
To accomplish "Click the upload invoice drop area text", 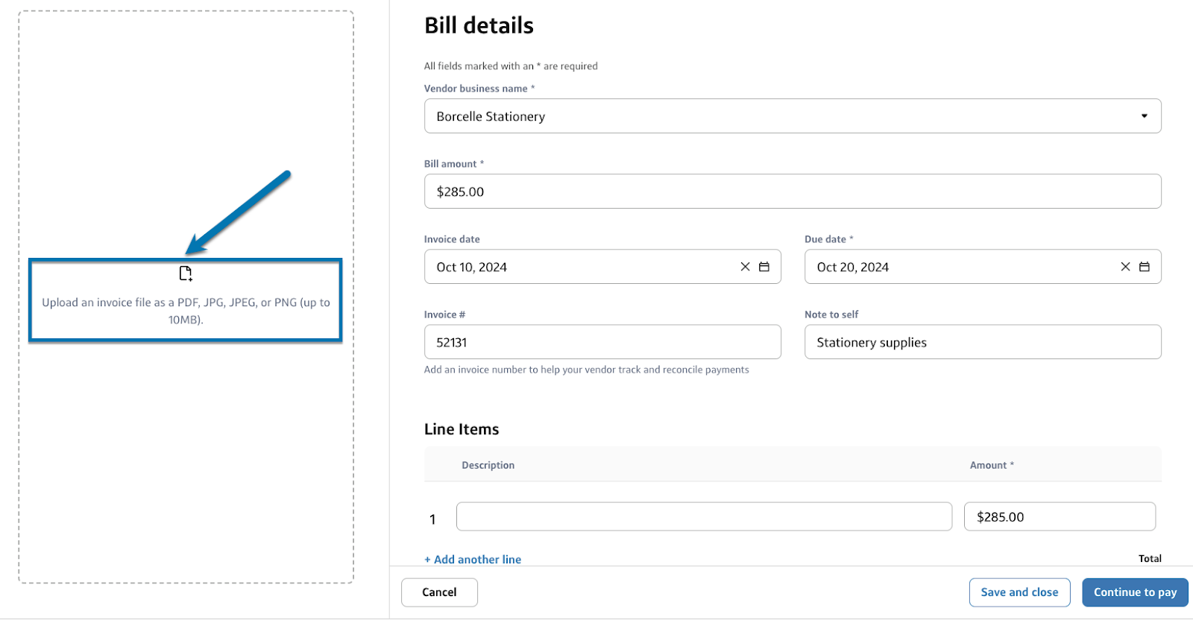I will click(x=186, y=311).
